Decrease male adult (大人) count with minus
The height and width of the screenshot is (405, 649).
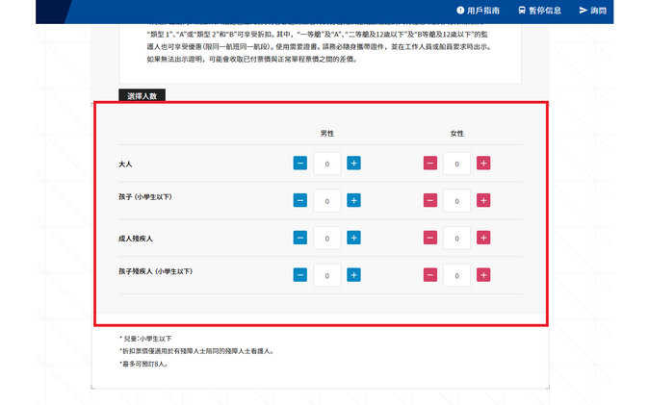300,164
